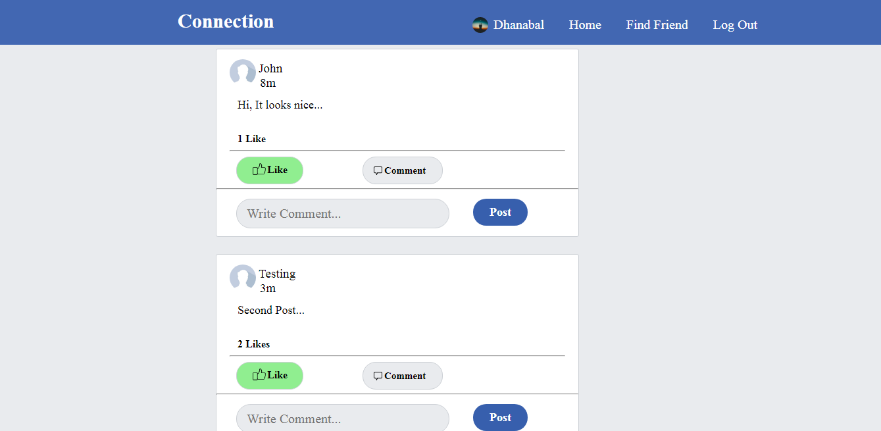The image size is (881, 431).
Task: Post the comment on Testing's post
Action: tap(500, 418)
